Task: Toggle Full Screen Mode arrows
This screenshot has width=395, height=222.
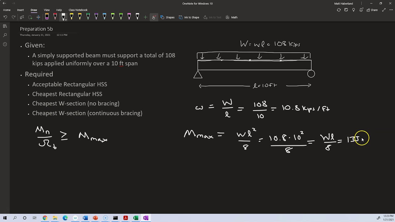Action: (384, 10)
